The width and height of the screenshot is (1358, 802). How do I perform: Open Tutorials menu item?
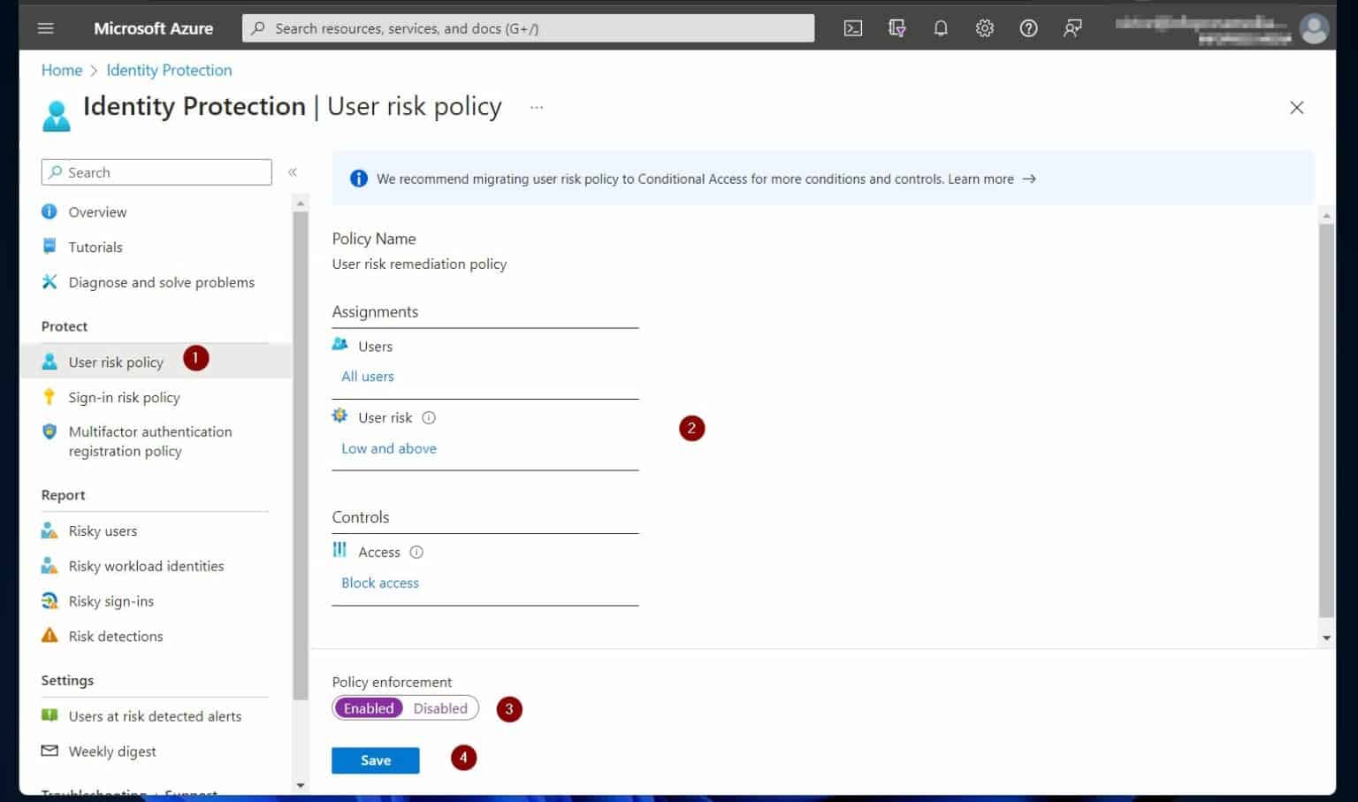tap(95, 248)
